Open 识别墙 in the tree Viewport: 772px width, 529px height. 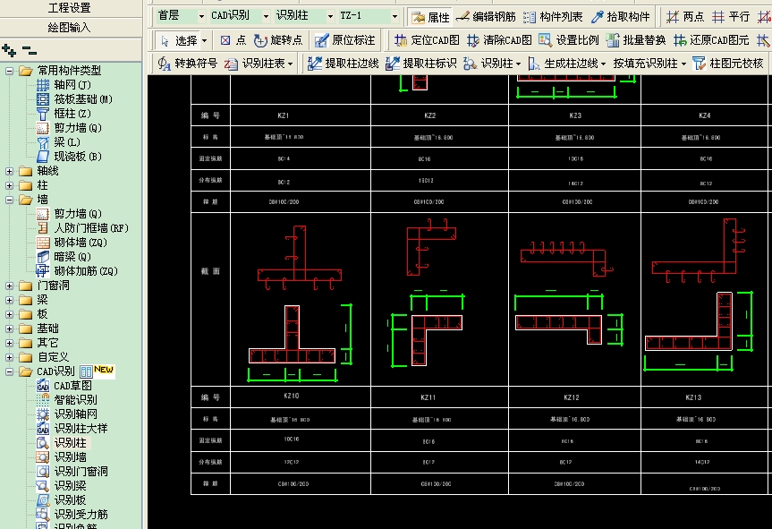(x=70, y=457)
